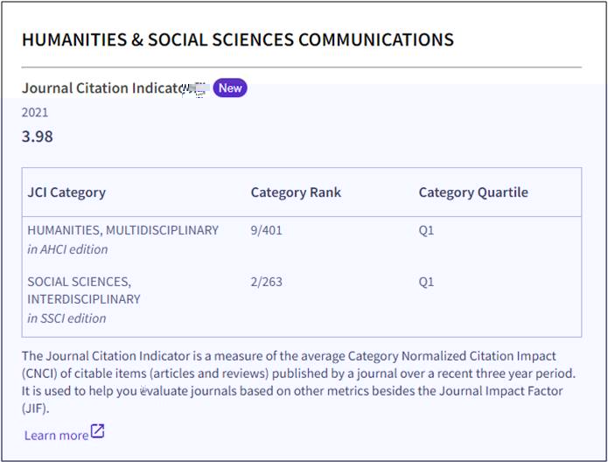Viewport: 608px width, 462px height.
Task: Click the external link icon beside Learn more
Action: coord(98,431)
